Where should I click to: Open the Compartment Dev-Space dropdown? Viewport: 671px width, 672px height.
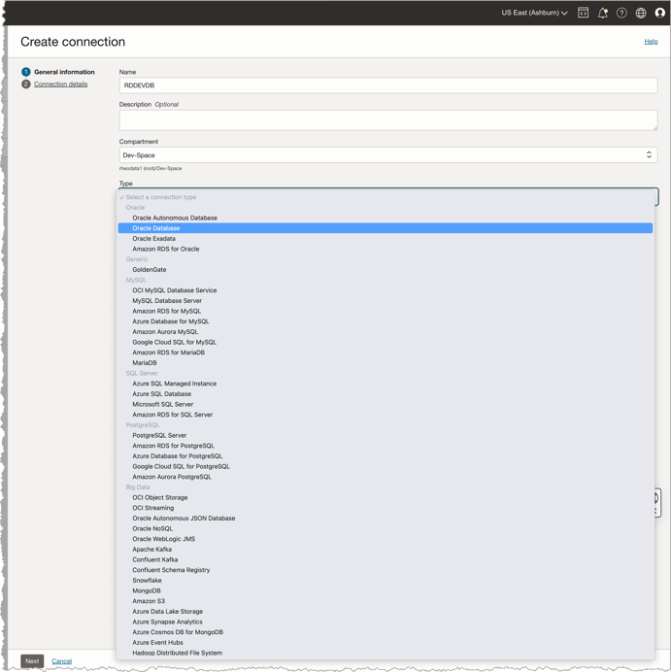click(387, 154)
